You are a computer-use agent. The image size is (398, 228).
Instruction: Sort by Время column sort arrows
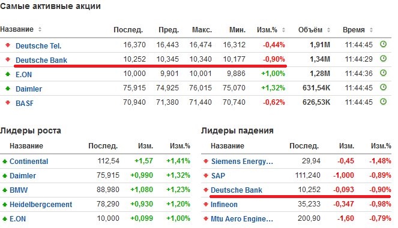371,30
